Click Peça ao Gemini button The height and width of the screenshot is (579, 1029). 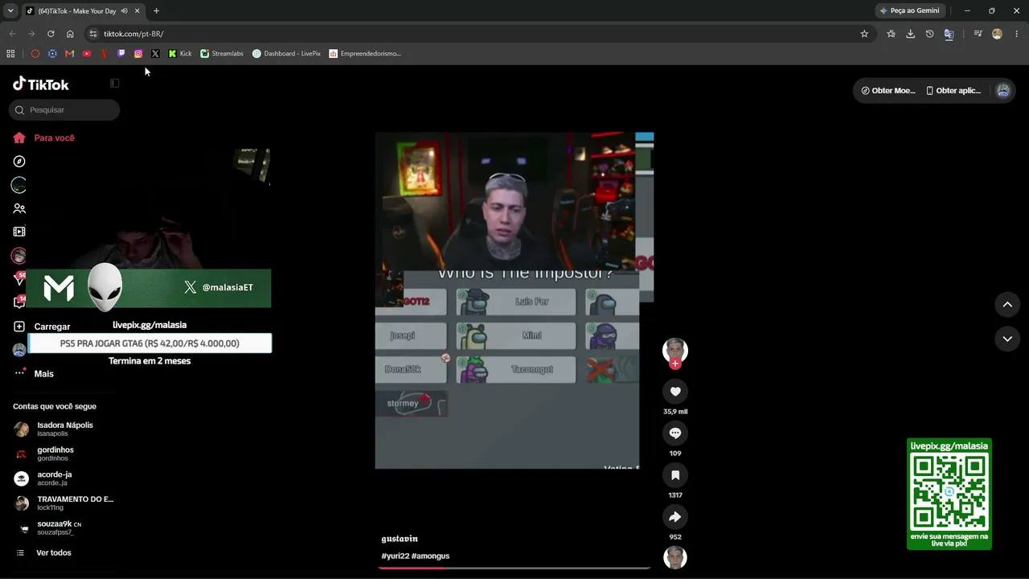(x=909, y=11)
